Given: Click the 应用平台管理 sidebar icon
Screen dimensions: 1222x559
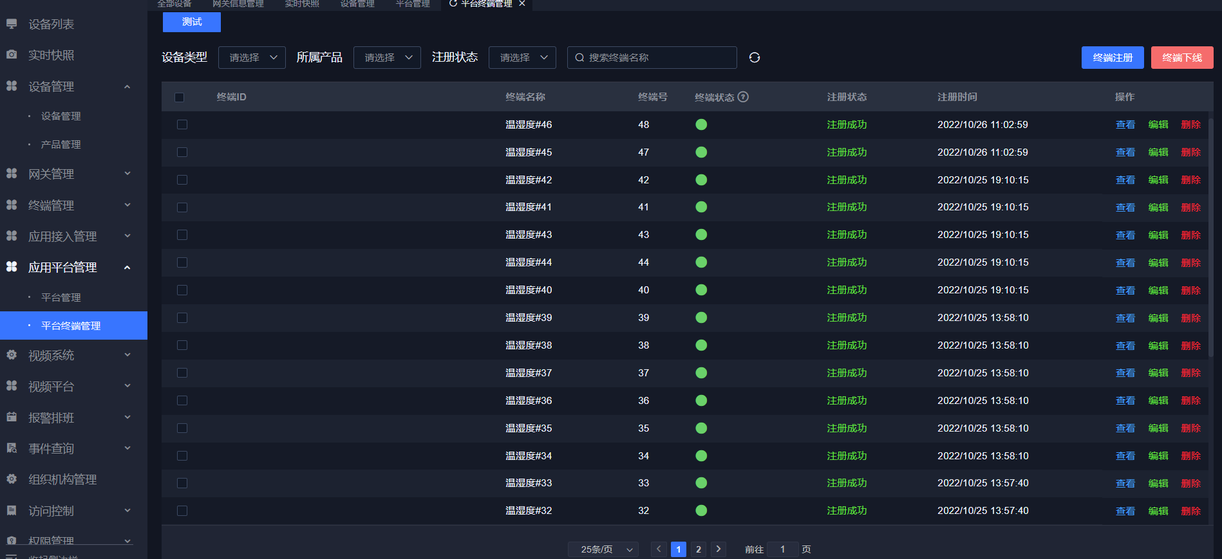Looking at the screenshot, I should [x=12, y=267].
